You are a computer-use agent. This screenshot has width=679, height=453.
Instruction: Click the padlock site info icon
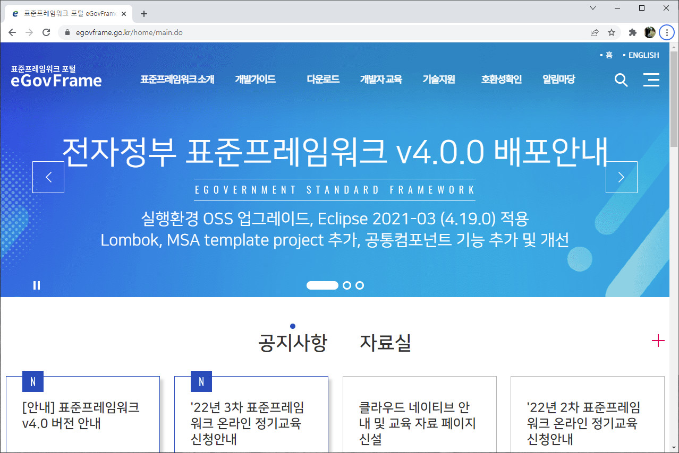67,32
